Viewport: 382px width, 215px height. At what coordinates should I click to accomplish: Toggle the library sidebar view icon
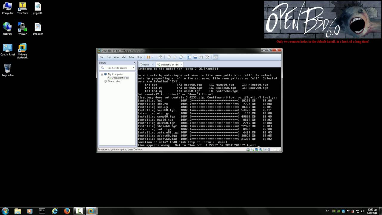coord(189,57)
